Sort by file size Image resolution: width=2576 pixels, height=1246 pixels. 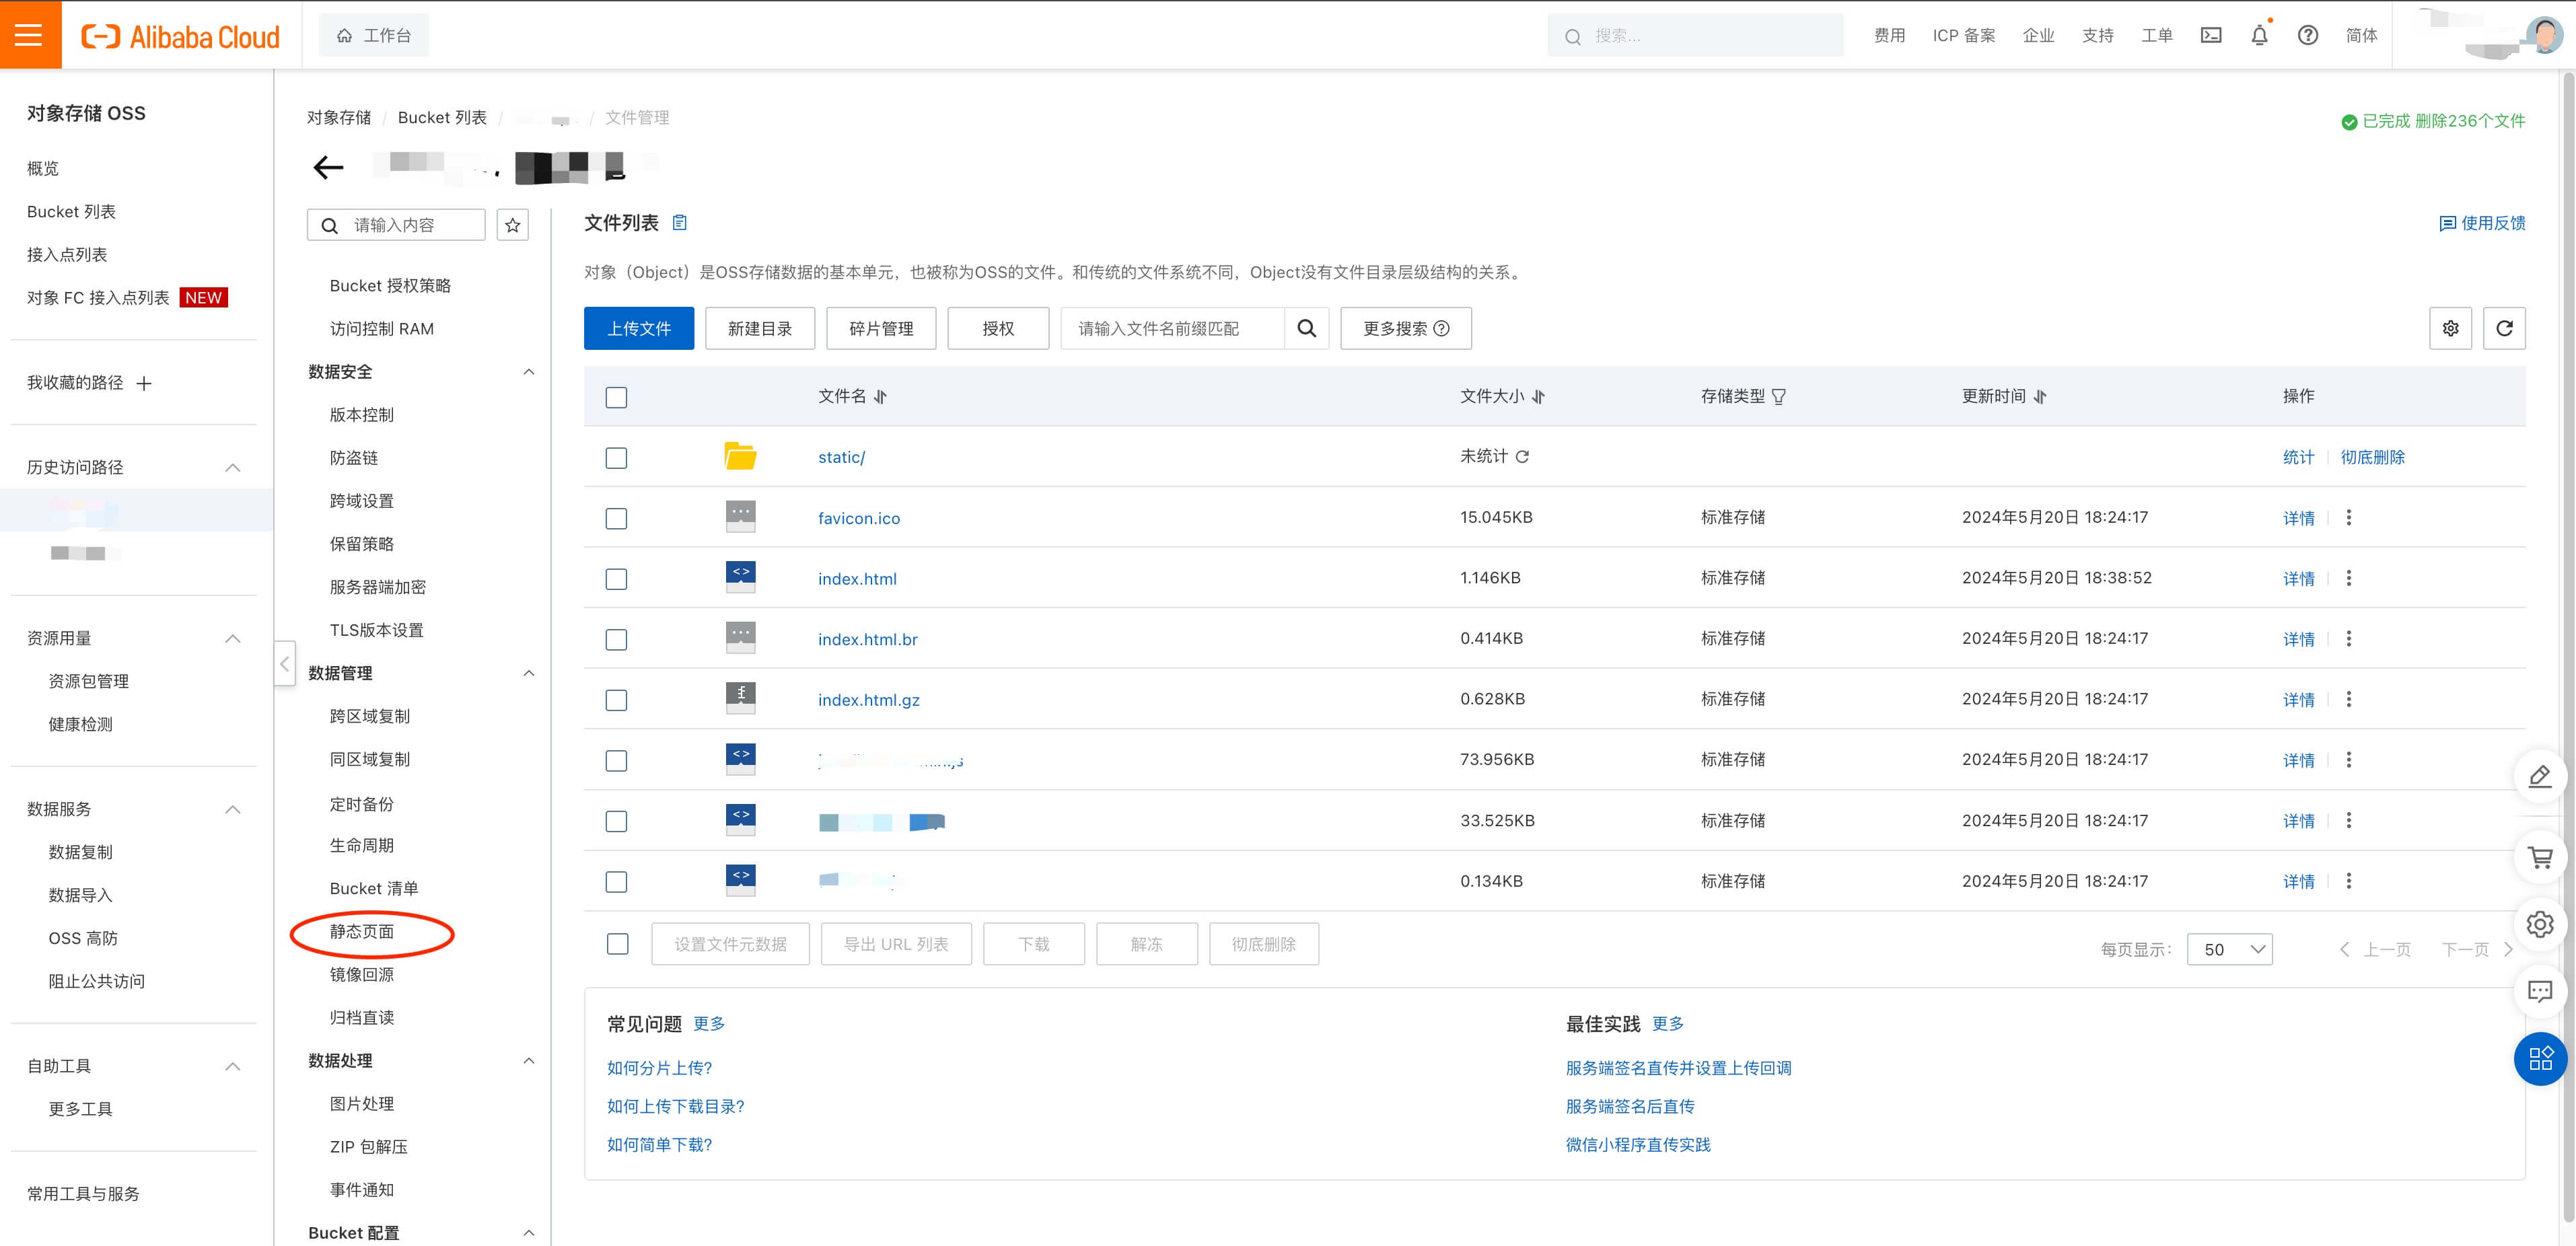point(1538,397)
